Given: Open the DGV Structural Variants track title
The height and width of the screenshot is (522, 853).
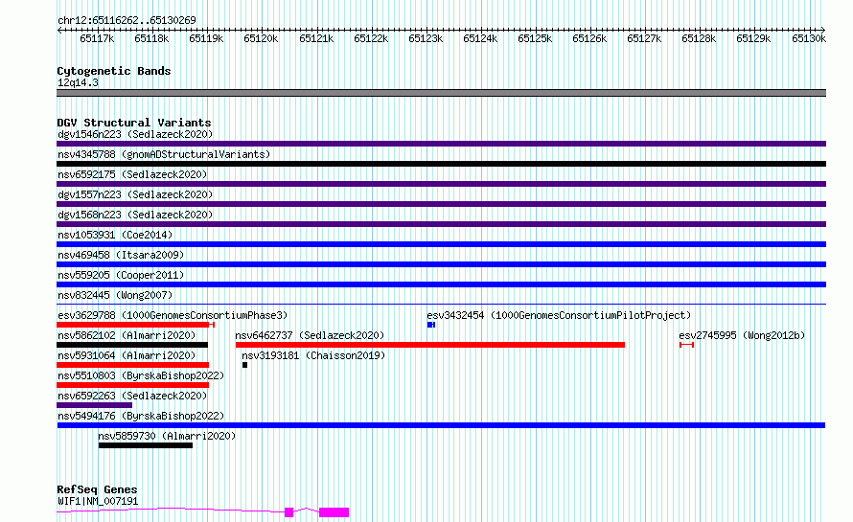Looking at the screenshot, I should 134,123.
